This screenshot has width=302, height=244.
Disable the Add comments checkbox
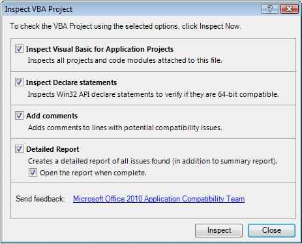pyautogui.click(x=19, y=116)
